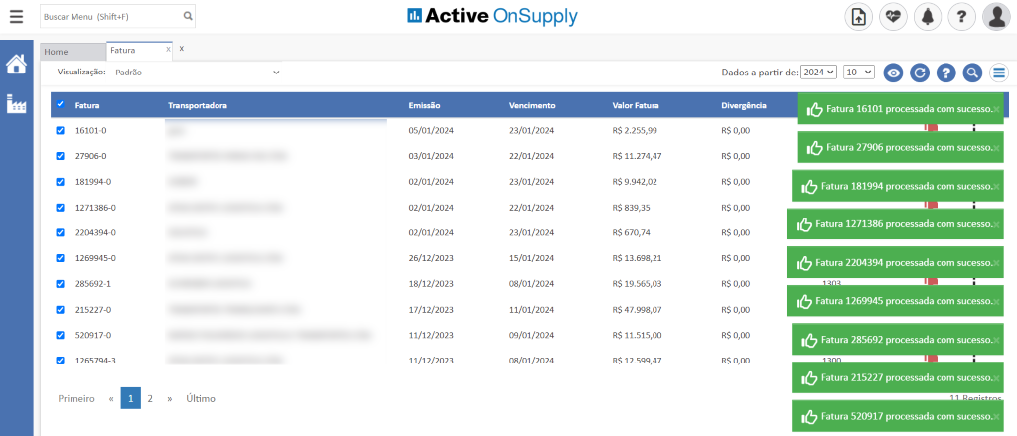
Task: Uncheck invoice 215227-0
Action: 61,310
